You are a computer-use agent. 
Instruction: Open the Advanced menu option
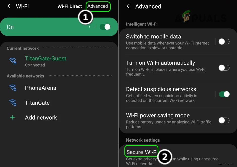click(98, 6)
